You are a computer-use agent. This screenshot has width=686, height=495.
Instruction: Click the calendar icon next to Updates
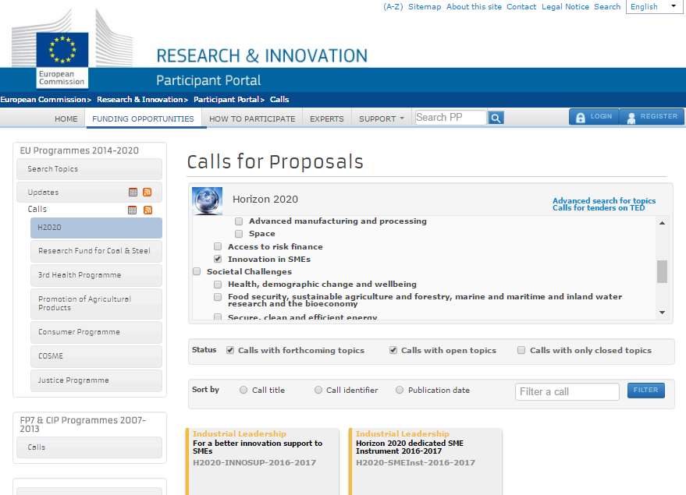(x=133, y=193)
